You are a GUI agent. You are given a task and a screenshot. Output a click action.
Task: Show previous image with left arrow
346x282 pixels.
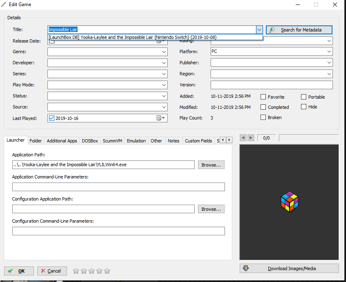(243, 138)
